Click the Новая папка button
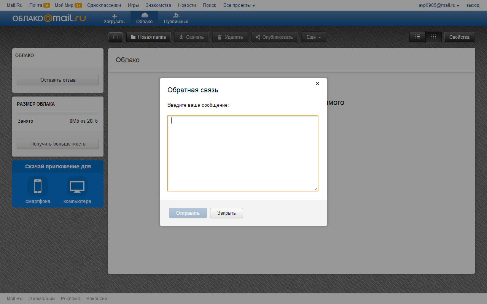 tap(149, 37)
